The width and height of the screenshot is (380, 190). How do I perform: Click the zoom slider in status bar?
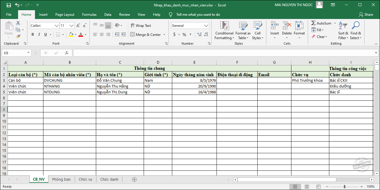pos(344,186)
